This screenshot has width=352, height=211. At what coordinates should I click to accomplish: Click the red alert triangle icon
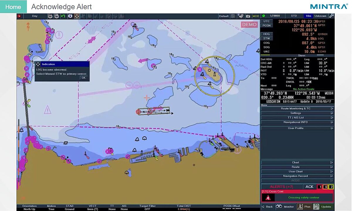coord(268,198)
